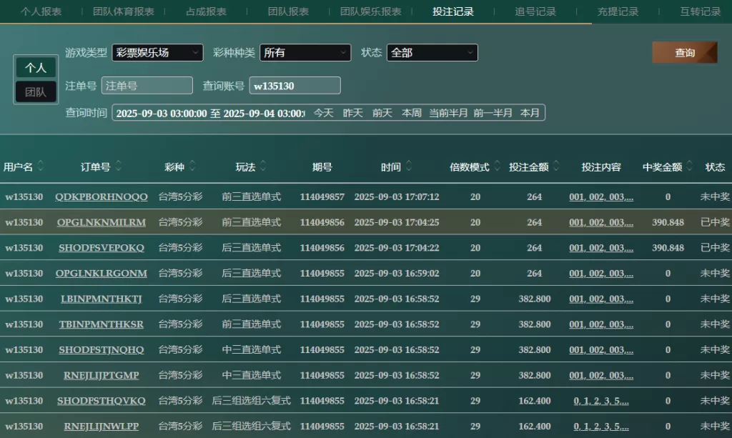The height and width of the screenshot is (438, 732).
Task: Open the 互转记录 tab
Action: (701, 11)
